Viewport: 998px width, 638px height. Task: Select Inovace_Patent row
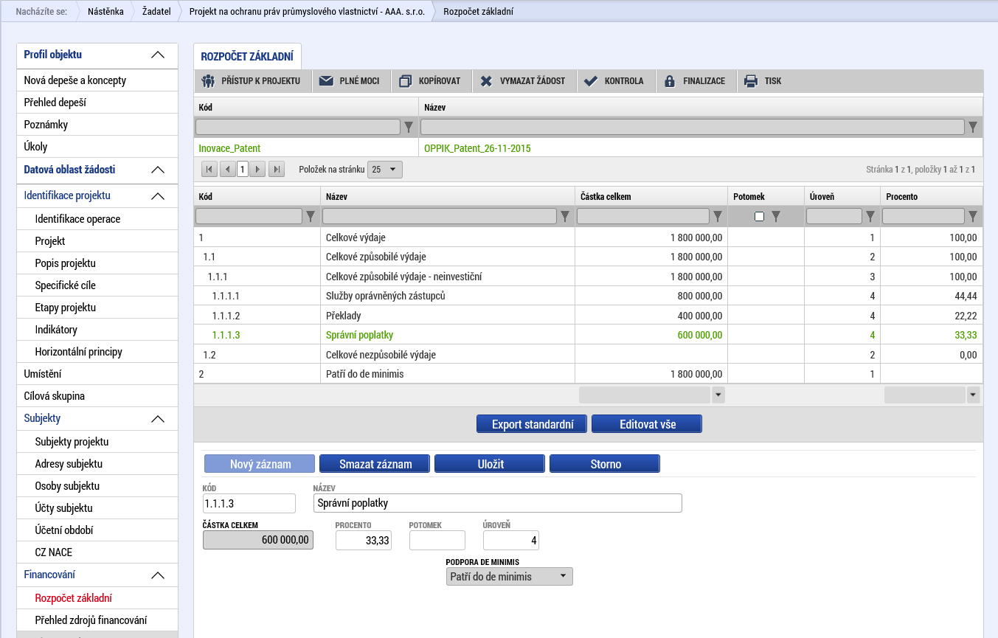click(588, 148)
